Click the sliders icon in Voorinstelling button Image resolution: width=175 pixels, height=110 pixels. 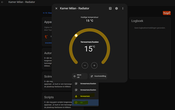coord(92,76)
